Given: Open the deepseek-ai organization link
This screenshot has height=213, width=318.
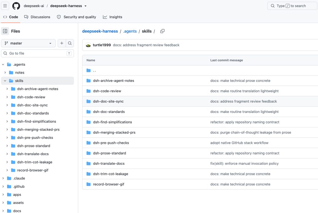Looking at the screenshot, I should click(x=34, y=6).
